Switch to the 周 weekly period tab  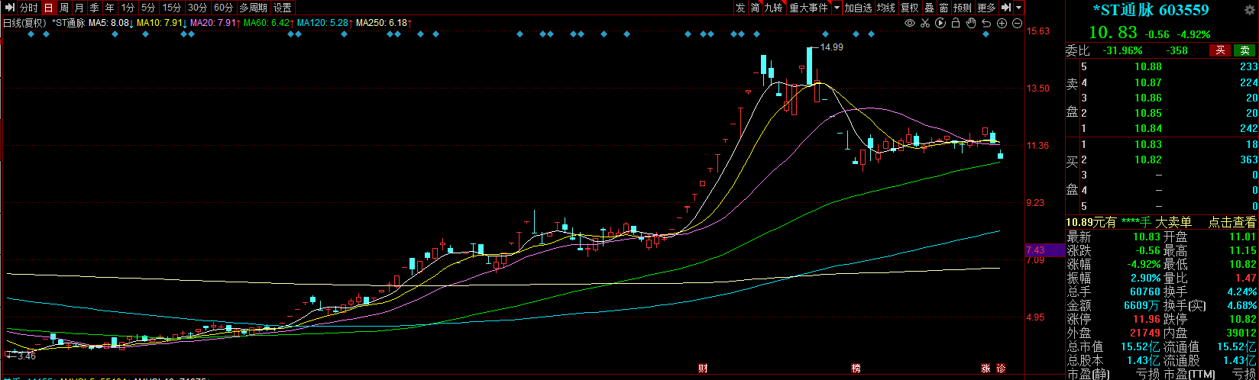point(64,8)
